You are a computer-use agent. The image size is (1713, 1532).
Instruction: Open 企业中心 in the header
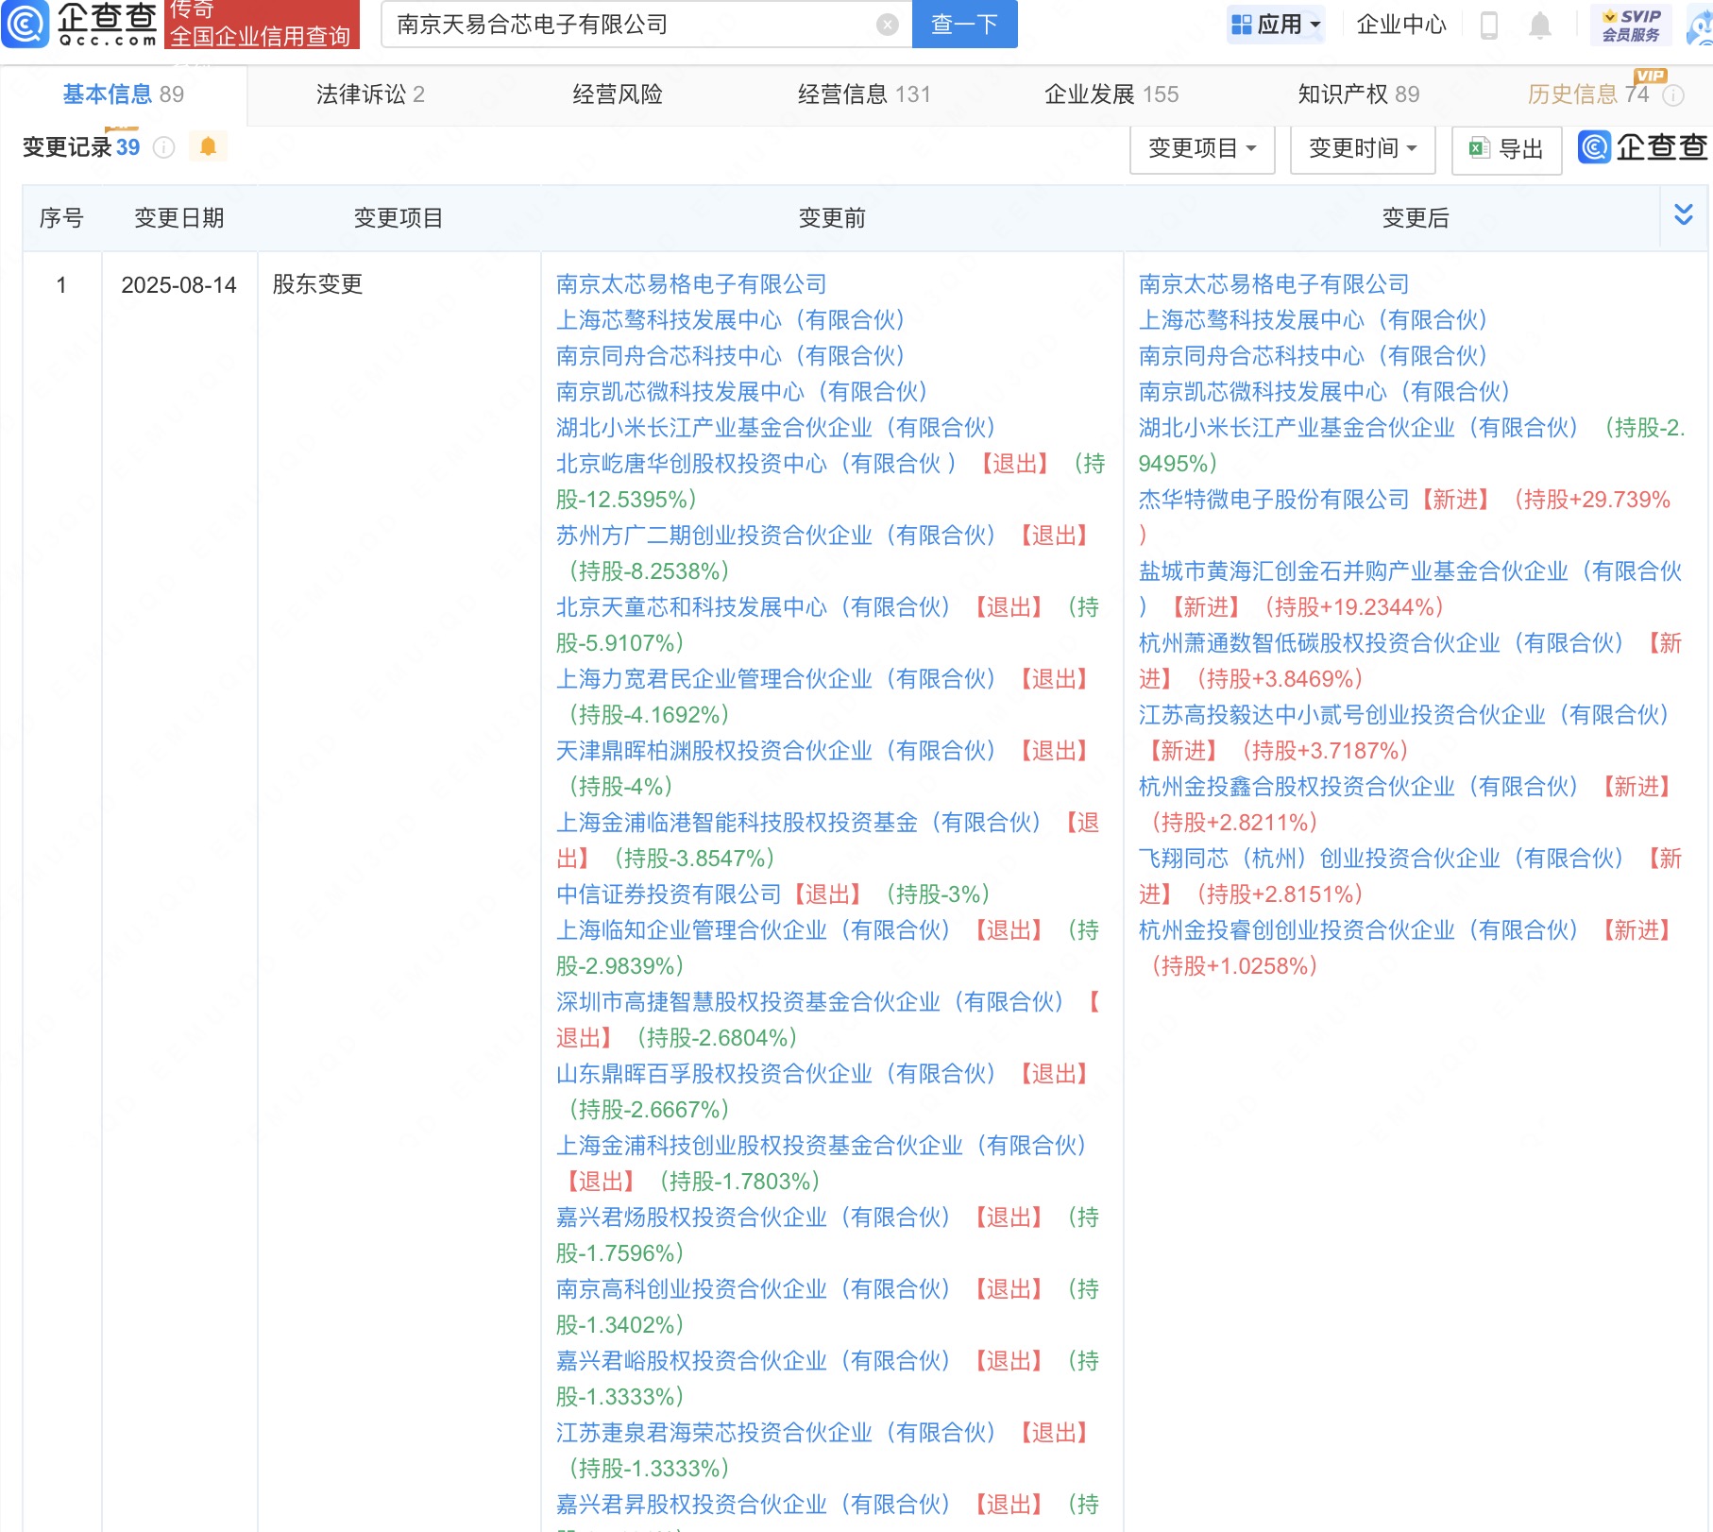click(x=1401, y=25)
